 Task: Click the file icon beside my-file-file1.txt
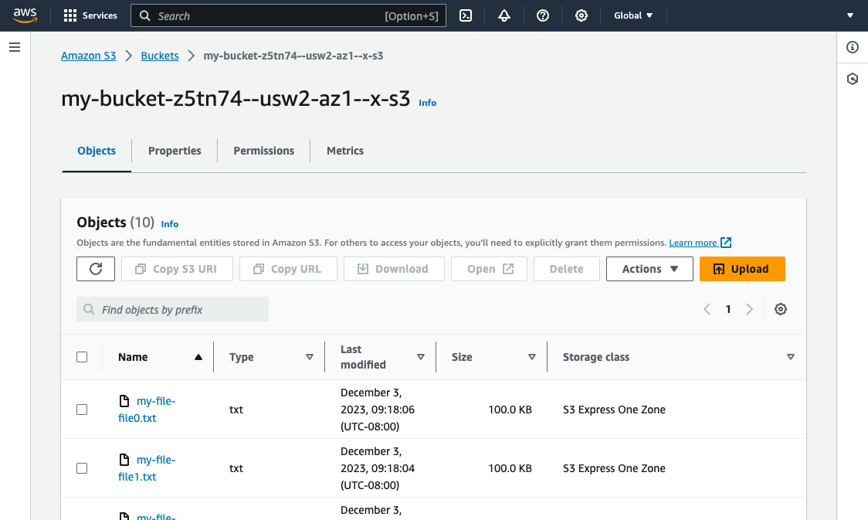point(124,460)
